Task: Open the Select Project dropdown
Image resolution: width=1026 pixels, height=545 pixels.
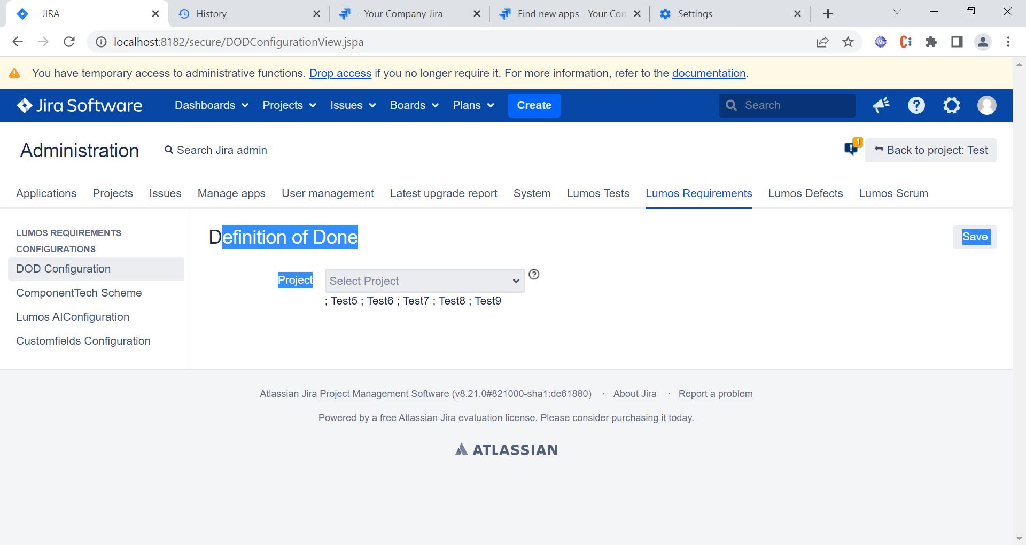Action: tap(425, 281)
